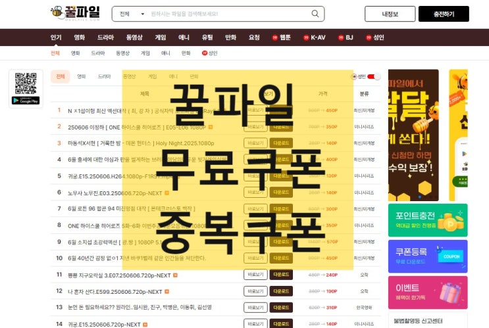Open the 19+ 웹툰 menu item
This screenshot has height=328, width=489.
click(x=281, y=37)
